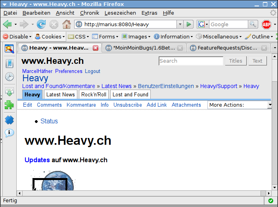Select the Latest News wiki tab
Screen dimensions: 278x207
60,94
